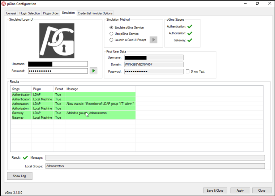This screenshot has height=196, width=275.
Task: Click the Result column header
Action: click(x=59, y=89)
